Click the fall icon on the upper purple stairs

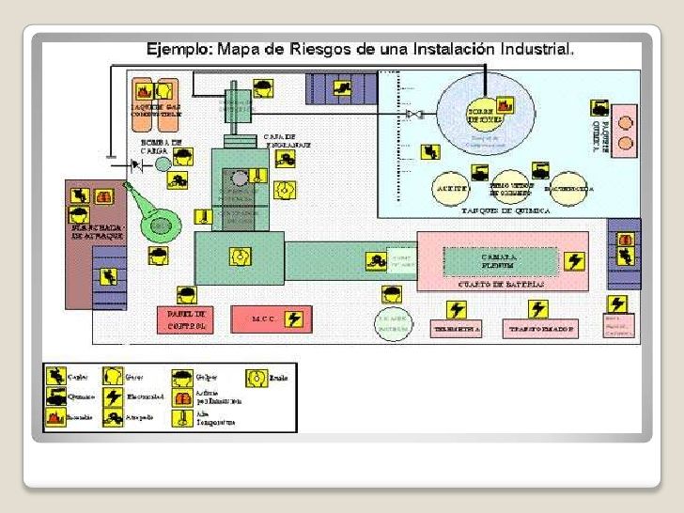342,87
